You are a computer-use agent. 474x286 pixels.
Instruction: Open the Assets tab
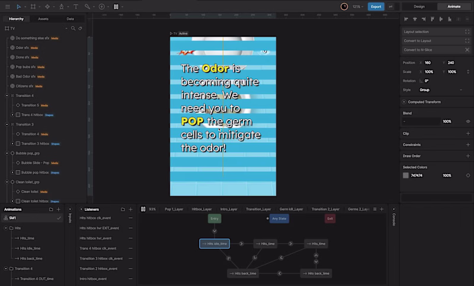pos(43,19)
